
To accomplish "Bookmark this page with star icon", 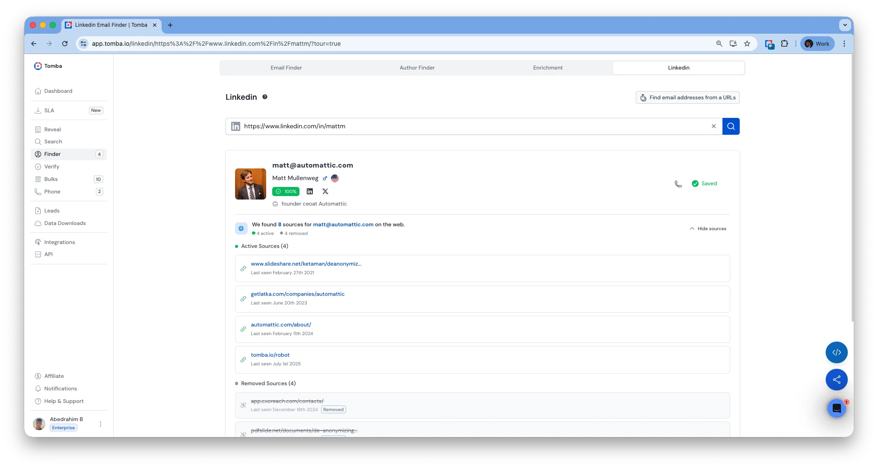I will point(747,44).
